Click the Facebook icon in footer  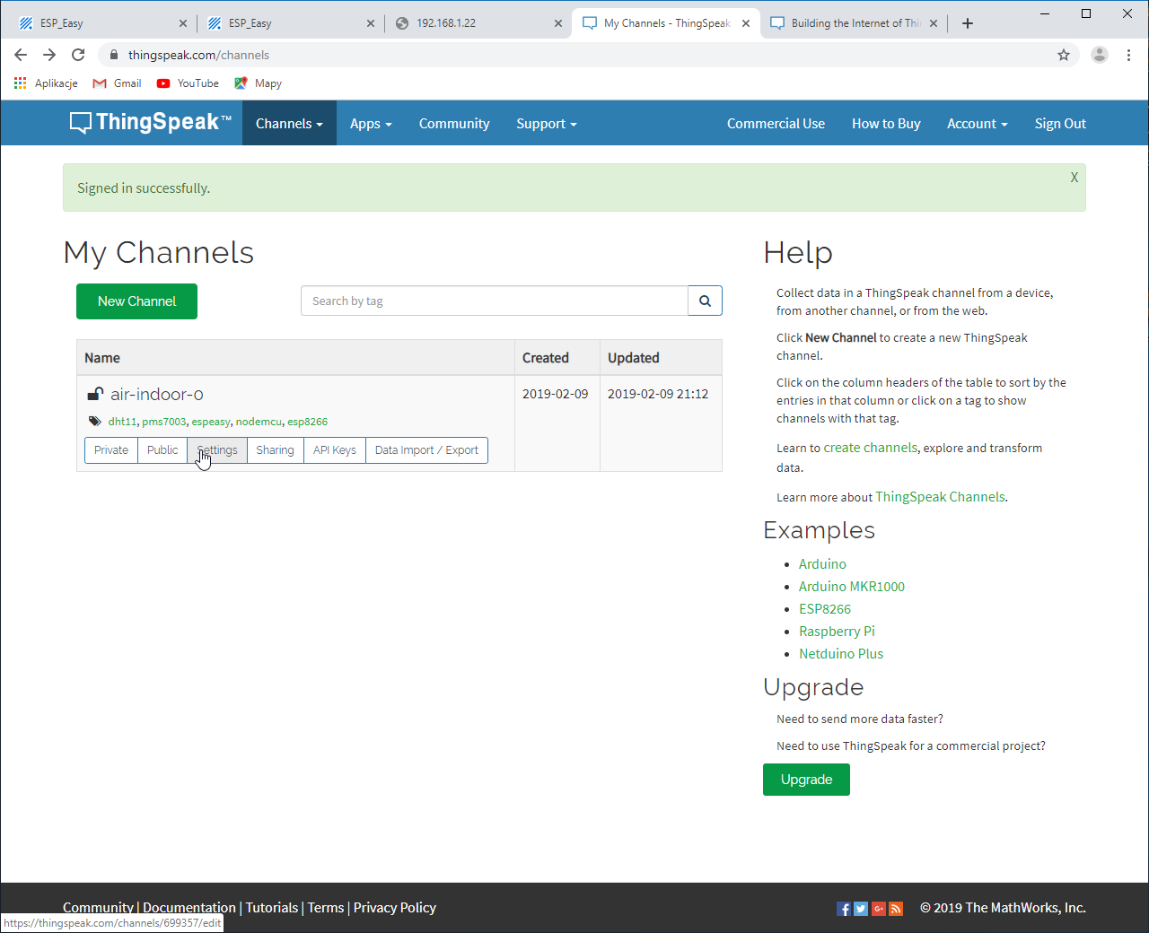(x=843, y=909)
